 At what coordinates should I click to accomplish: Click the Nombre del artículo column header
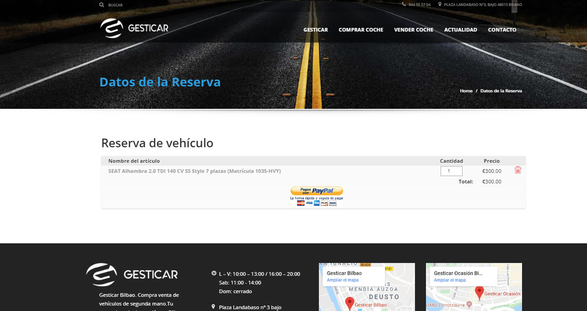click(134, 161)
